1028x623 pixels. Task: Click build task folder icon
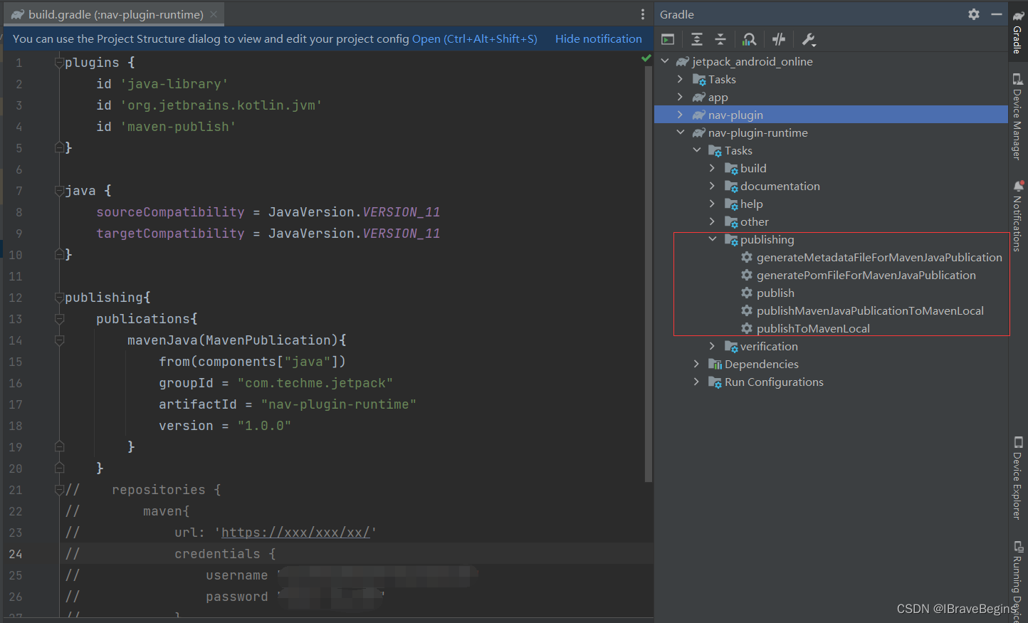[x=731, y=169]
